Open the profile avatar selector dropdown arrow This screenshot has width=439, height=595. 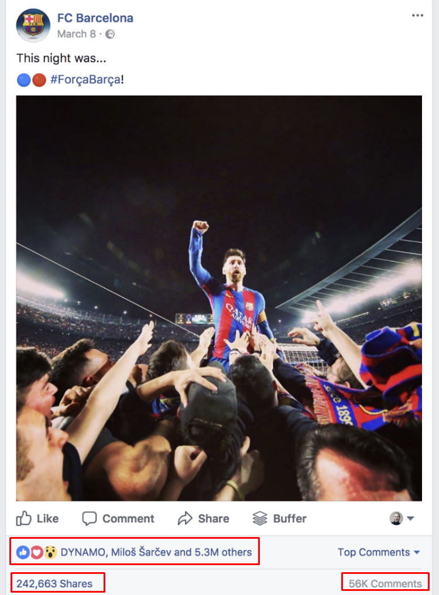[x=410, y=518]
